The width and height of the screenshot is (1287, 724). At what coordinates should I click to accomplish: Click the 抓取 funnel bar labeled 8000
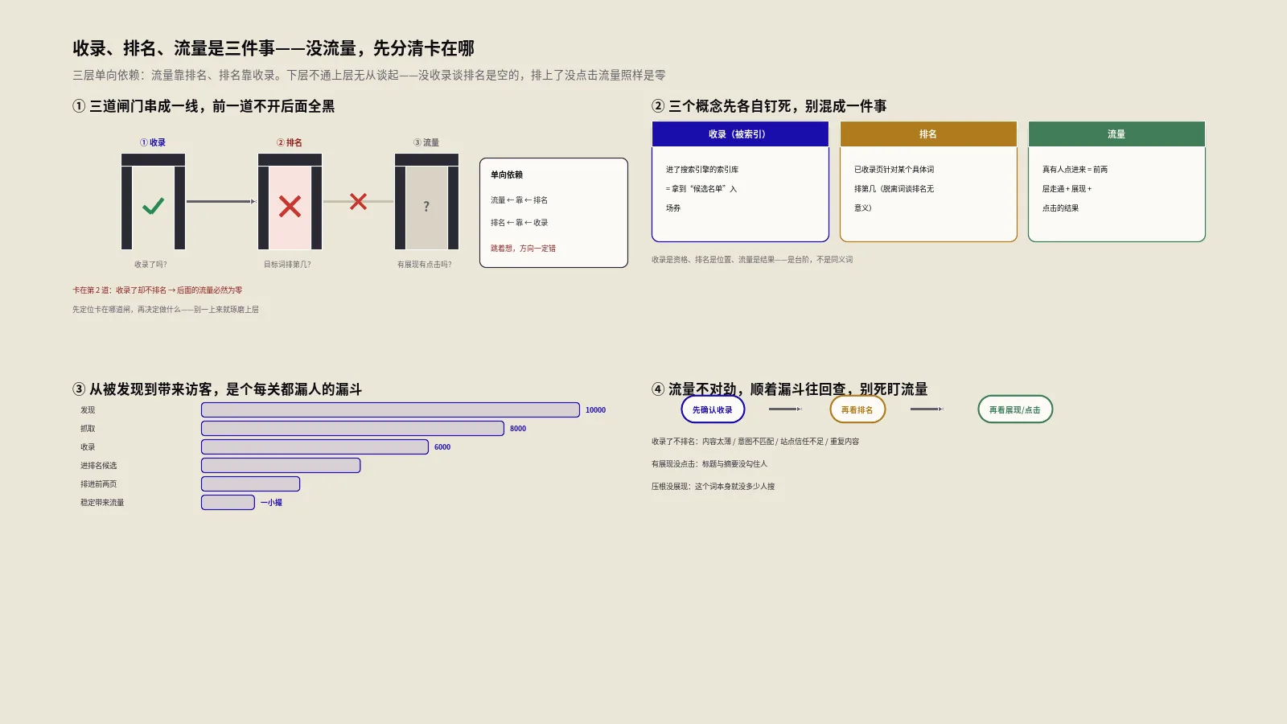(x=352, y=429)
